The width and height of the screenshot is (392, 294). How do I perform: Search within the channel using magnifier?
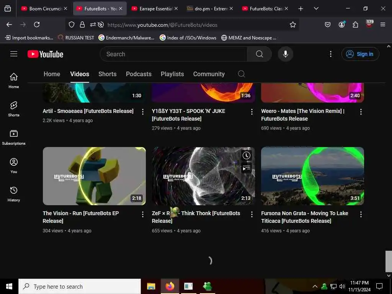[x=241, y=74]
